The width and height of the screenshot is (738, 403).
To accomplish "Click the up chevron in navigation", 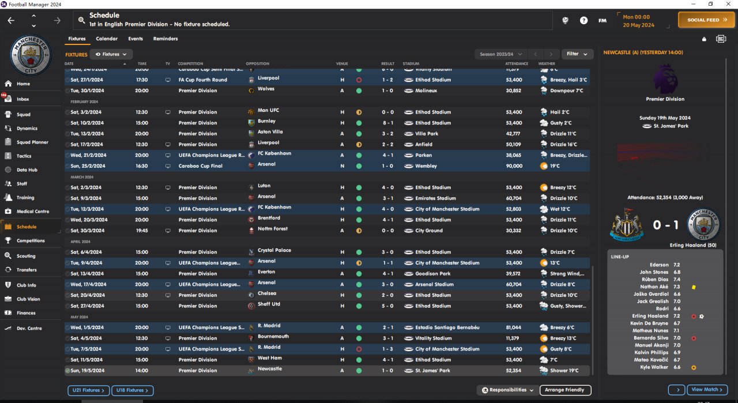I will tap(33, 16).
